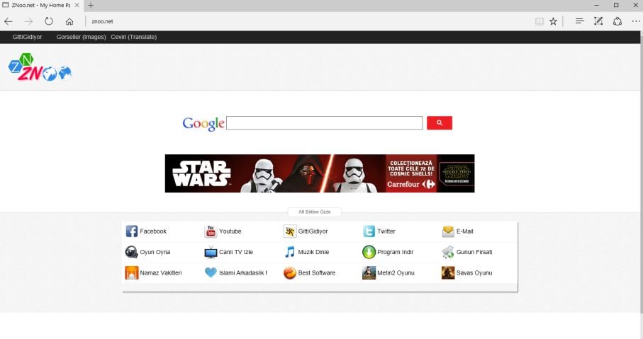Click the Namaz Vakitleri mosque icon
The width and height of the screenshot is (643, 339).
point(131,272)
